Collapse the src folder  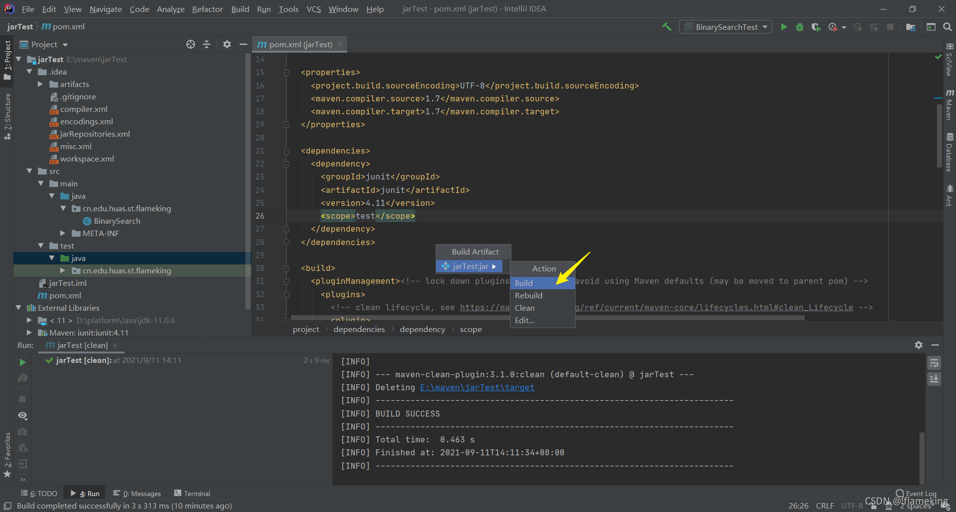[x=29, y=171]
